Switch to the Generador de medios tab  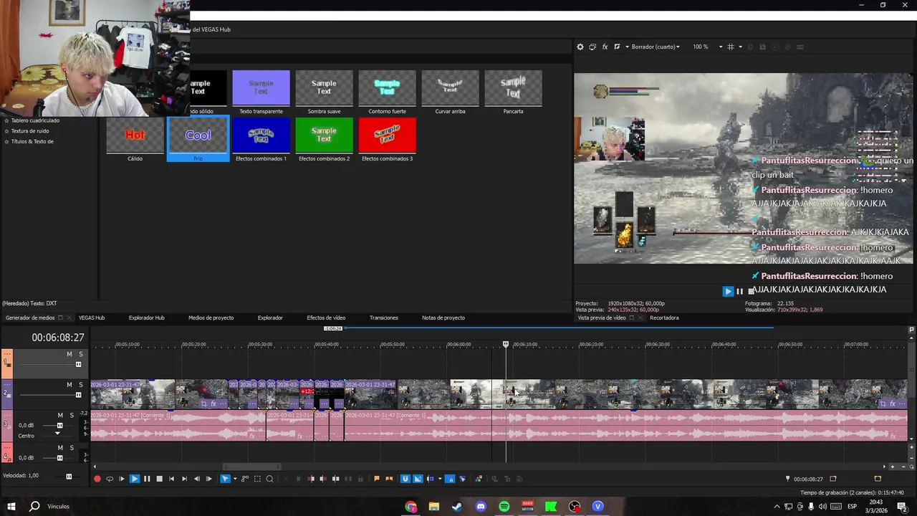point(30,317)
